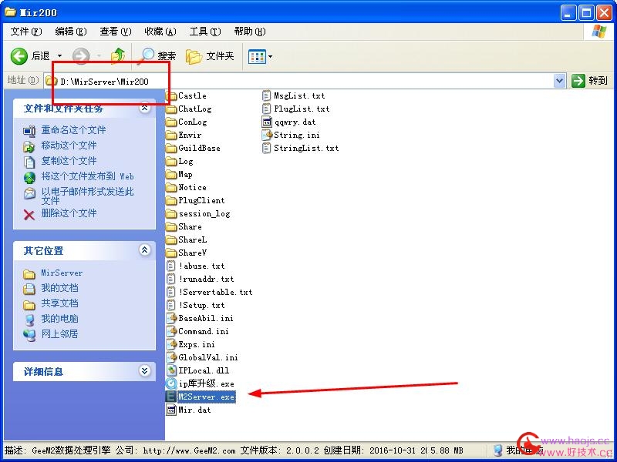Screen dimensions: 617x462
Task: Select the ChatLog folder icon
Action: click(171, 109)
